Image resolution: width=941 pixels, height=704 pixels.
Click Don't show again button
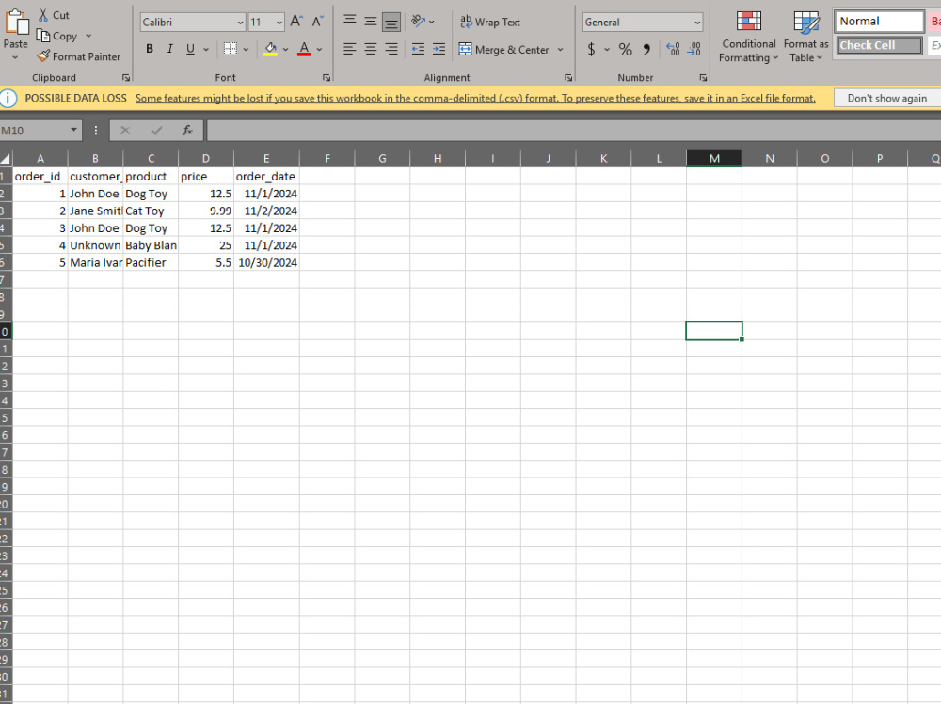click(887, 99)
